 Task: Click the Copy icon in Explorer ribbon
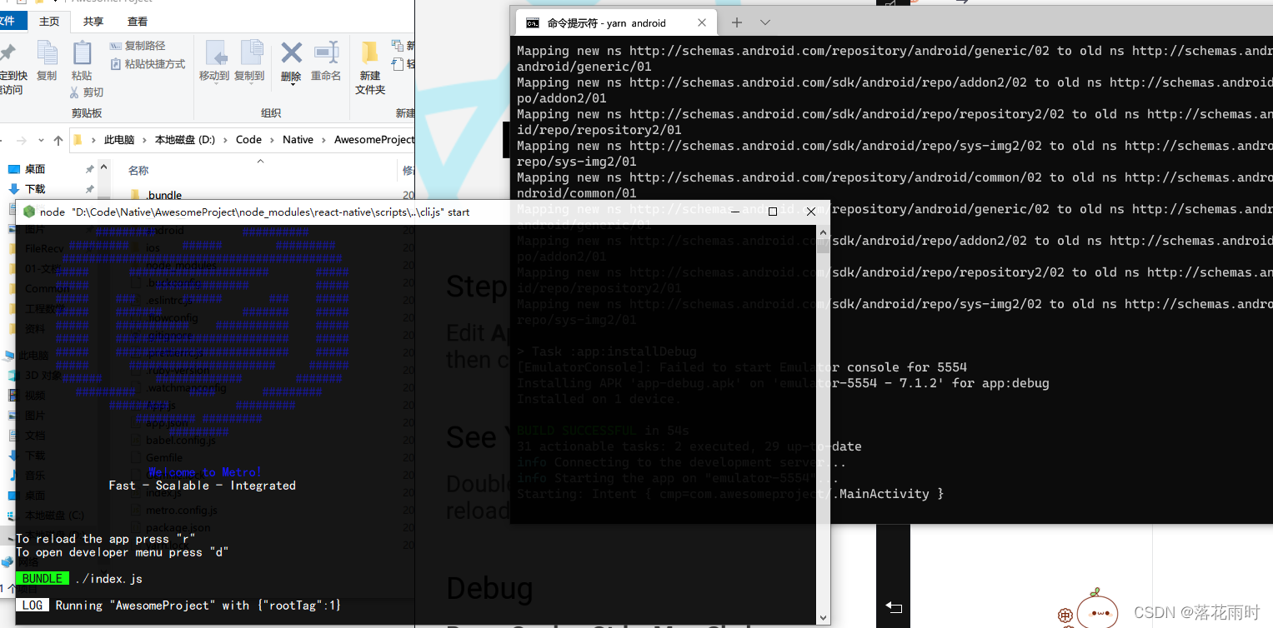point(47,54)
